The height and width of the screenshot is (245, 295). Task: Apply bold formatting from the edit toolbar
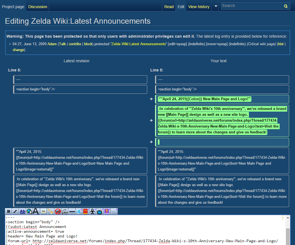point(8,212)
